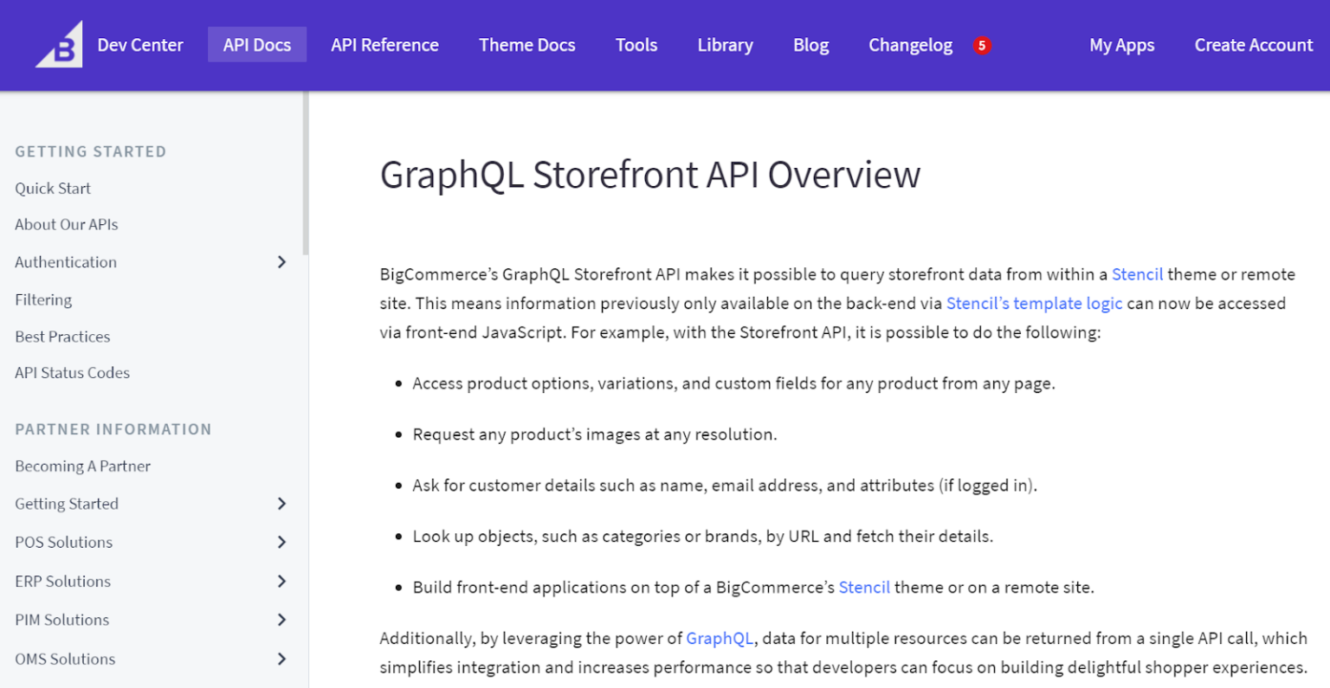Image resolution: width=1330 pixels, height=688 pixels.
Task: Expand the PIM Solutions section
Action: [x=281, y=620]
